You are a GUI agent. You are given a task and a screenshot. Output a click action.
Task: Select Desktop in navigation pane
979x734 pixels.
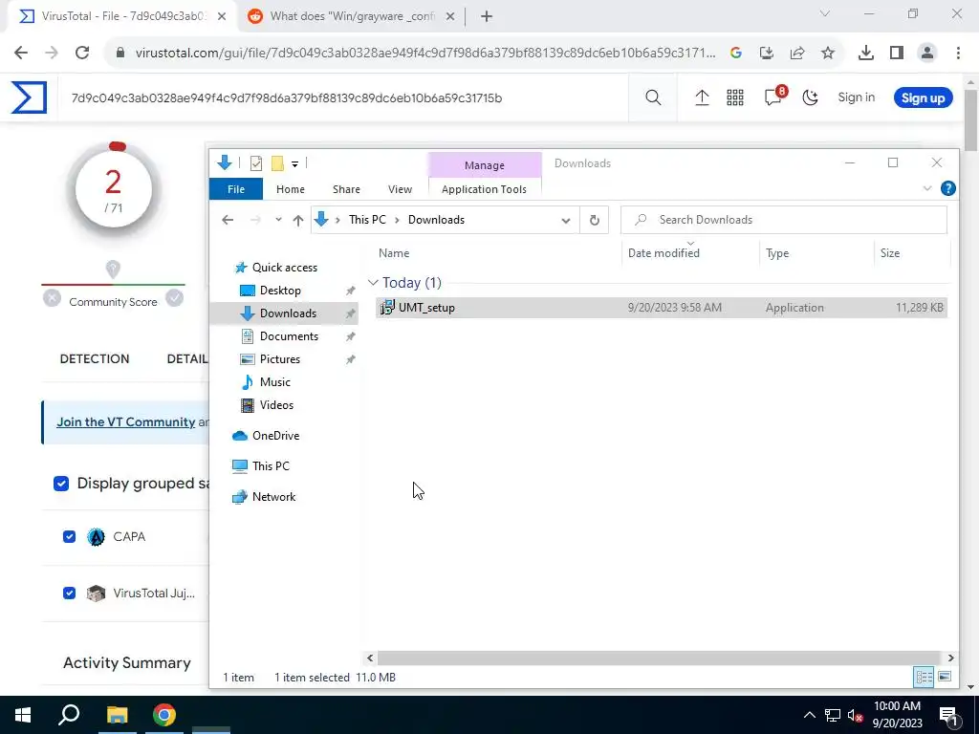280,291
